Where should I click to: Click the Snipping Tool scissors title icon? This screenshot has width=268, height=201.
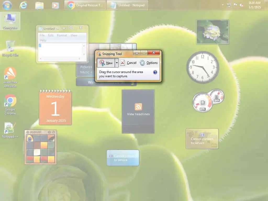99,54
